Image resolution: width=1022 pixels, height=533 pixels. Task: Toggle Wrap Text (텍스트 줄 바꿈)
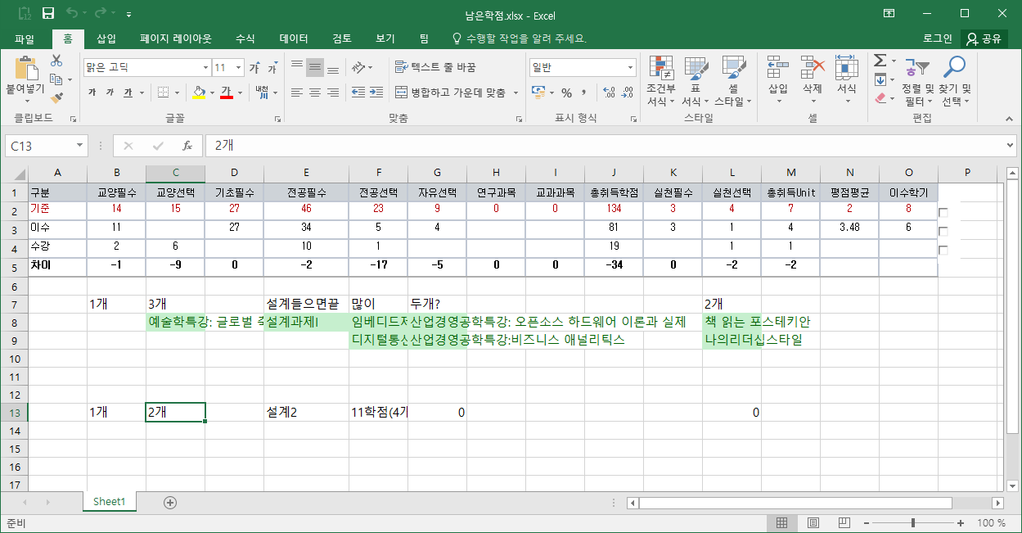(x=435, y=67)
